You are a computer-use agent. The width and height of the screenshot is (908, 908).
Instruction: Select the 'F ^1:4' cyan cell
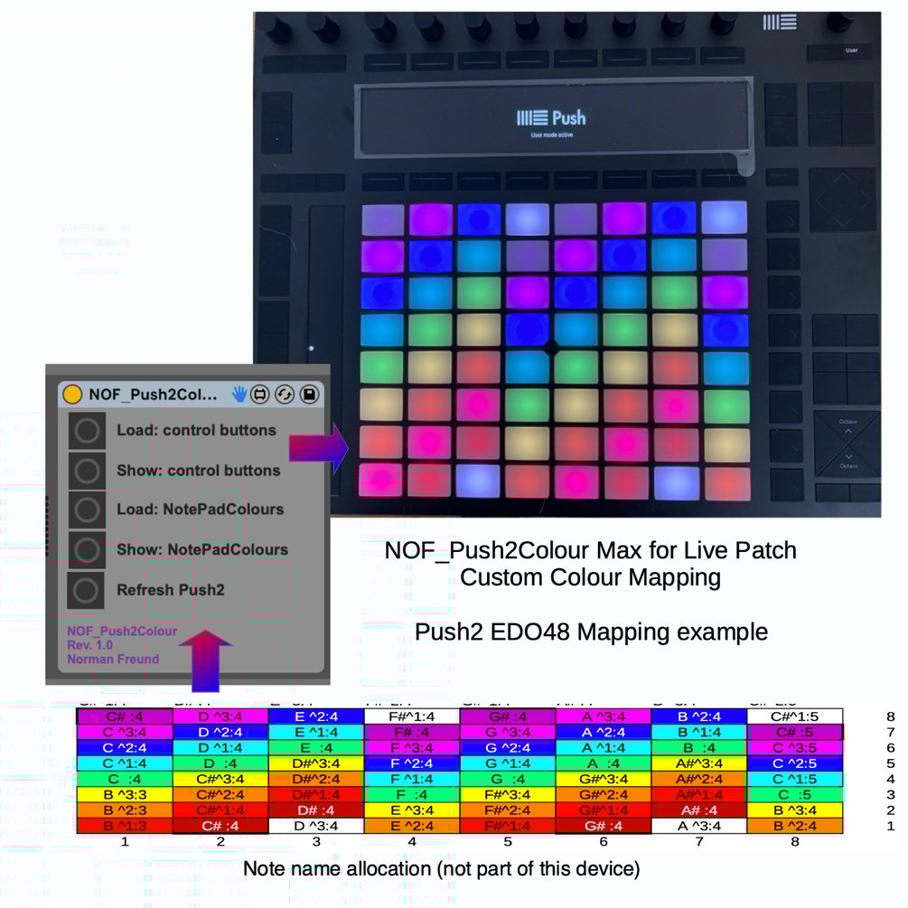click(x=412, y=779)
